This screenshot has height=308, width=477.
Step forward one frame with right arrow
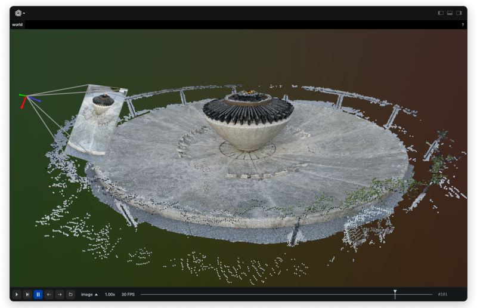pos(60,294)
